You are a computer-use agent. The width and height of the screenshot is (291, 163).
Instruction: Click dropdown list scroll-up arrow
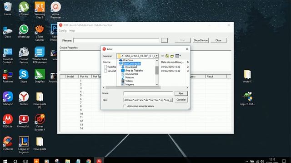tap(157, 60)
